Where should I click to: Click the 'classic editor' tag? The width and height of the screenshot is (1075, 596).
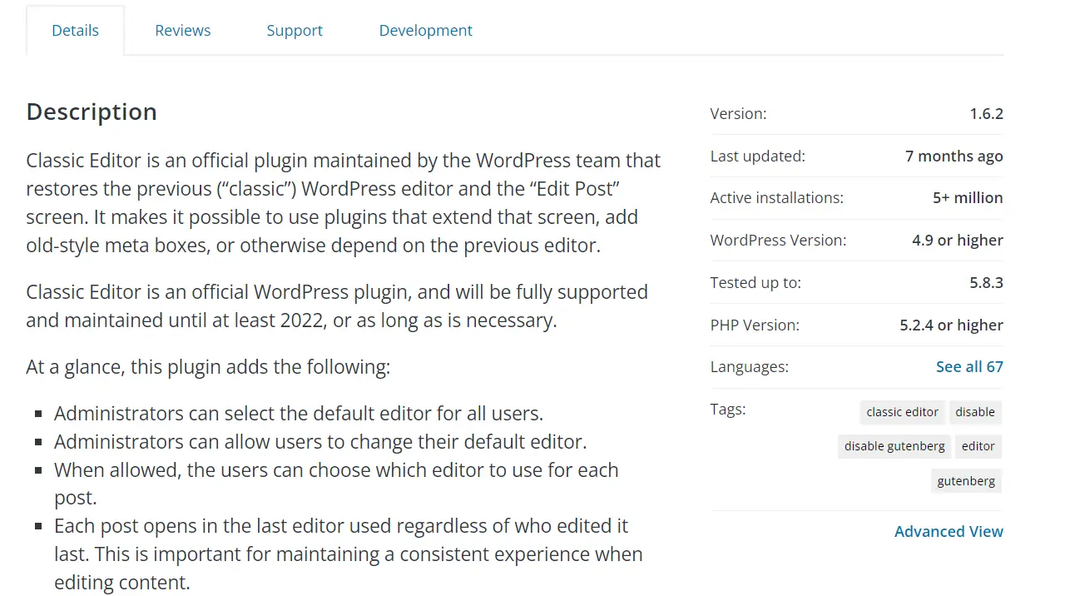[x=902, y=412]
